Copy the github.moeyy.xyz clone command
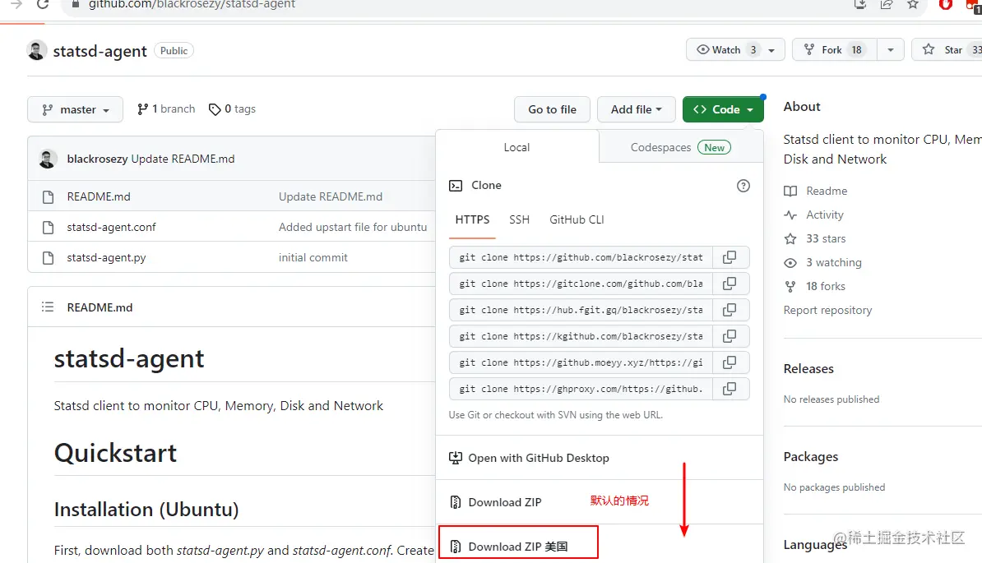 point(729,362)
